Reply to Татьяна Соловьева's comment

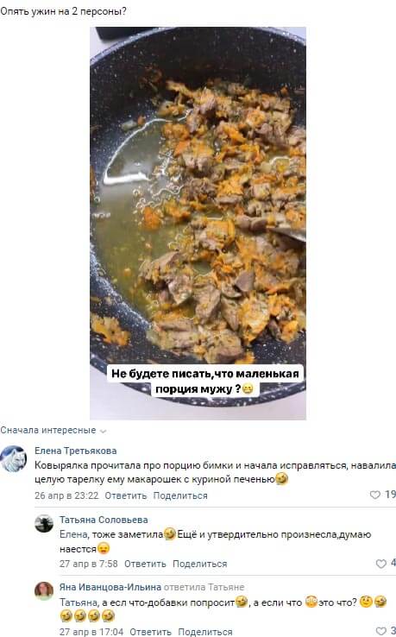(145, 564)
